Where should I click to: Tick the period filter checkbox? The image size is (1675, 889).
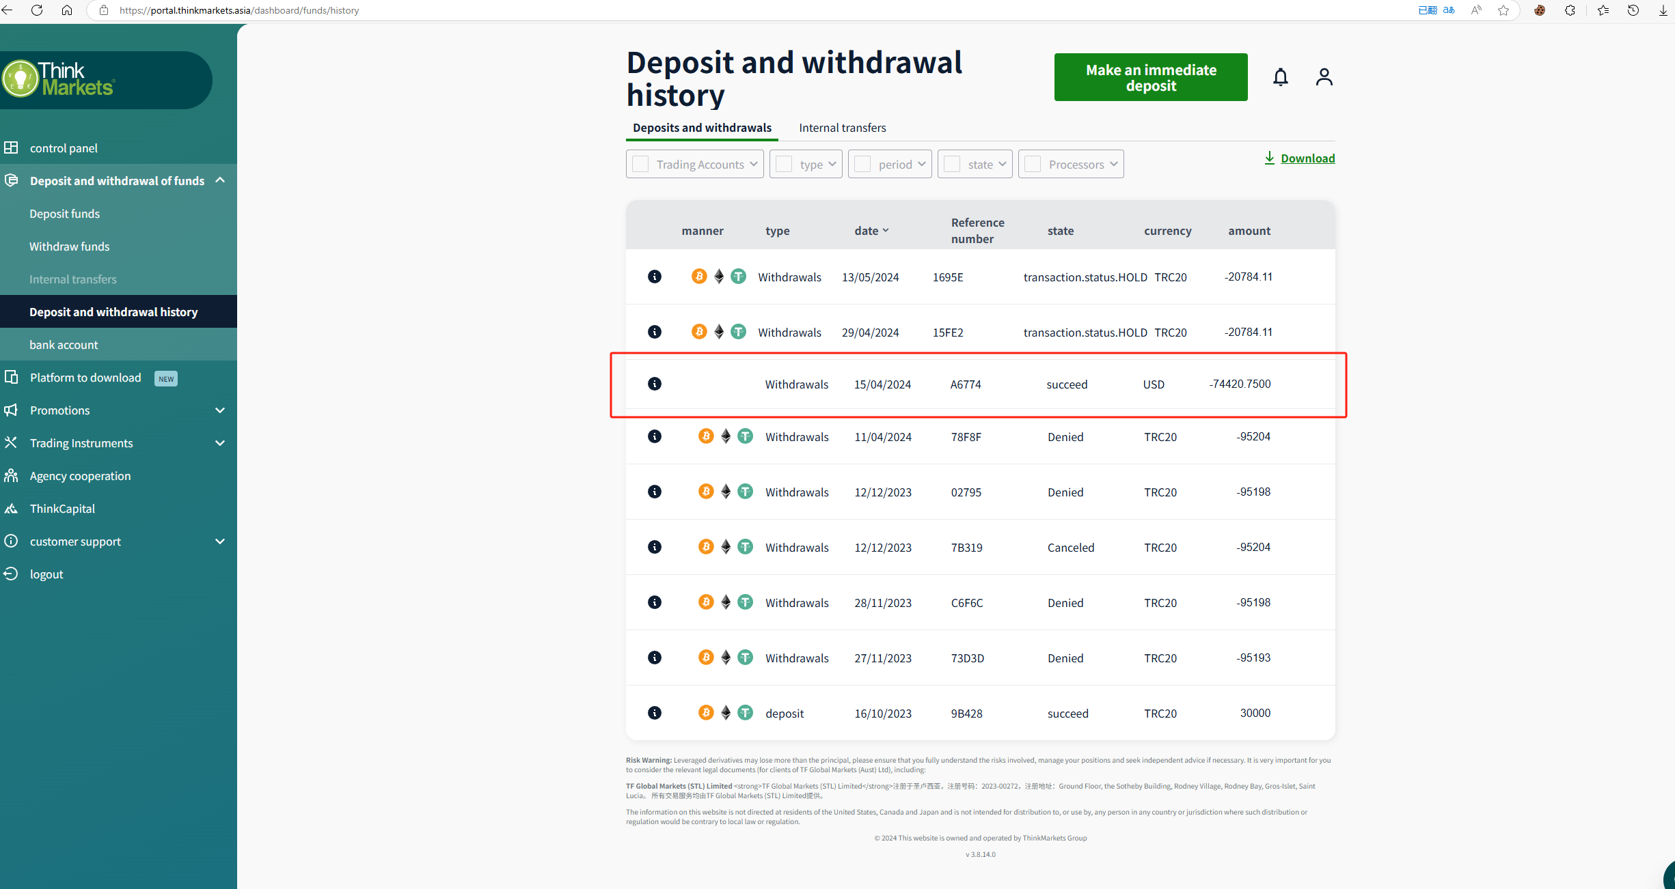tap(862, 165)
